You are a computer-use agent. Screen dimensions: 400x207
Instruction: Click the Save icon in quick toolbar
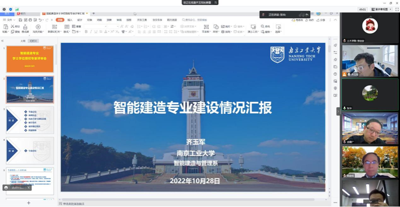point(19,20)
